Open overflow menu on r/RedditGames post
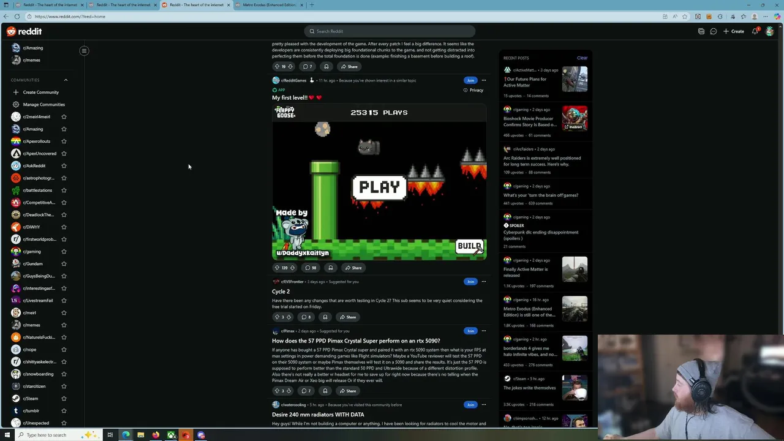 484,80
